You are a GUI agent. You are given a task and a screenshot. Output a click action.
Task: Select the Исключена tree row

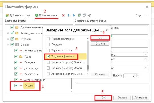coord(31,74)
